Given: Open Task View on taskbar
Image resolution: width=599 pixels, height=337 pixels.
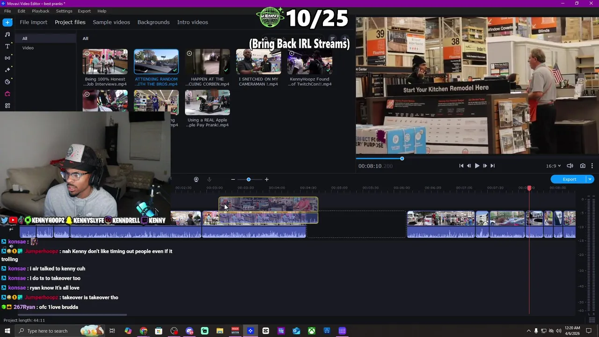Looking at the screenshot, I should (112, 331).
